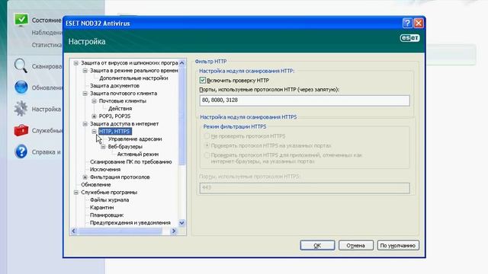Select Фильтрация протоколов in the tree

click(x=120, y=177)
